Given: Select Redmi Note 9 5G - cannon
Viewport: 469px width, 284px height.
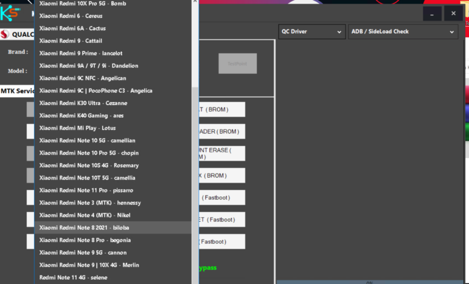Looking at the screenshot, I should [113, 253].
